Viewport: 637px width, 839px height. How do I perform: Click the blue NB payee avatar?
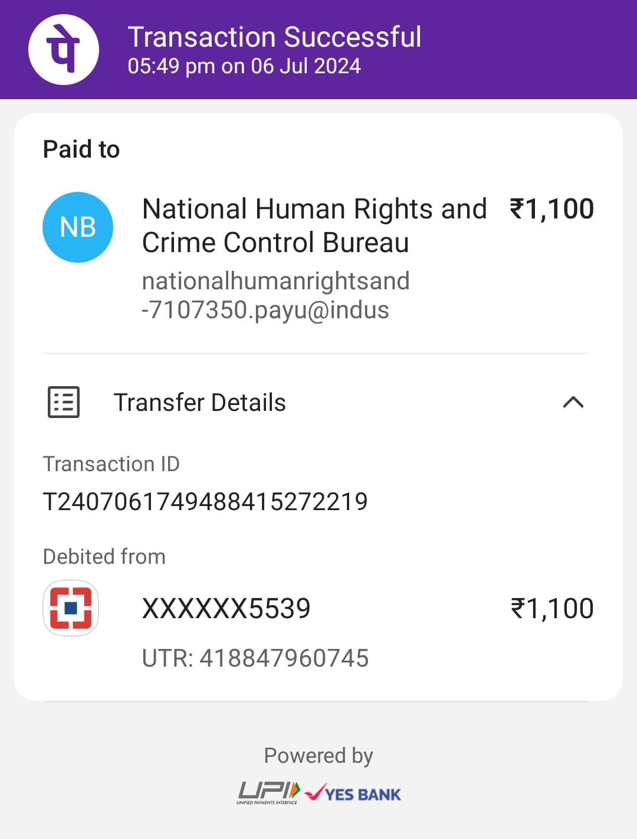click(78, 227)
